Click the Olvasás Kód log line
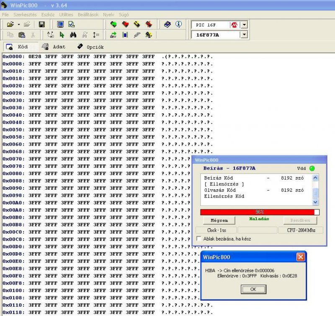The width and height of the screenshot is (335, 316). (x=254, y=190)
